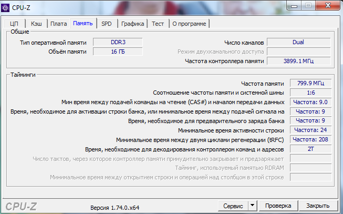Click the 16 ГБ memory size field
This screenshot has width=343, height=214.
[x=118, y=52]
